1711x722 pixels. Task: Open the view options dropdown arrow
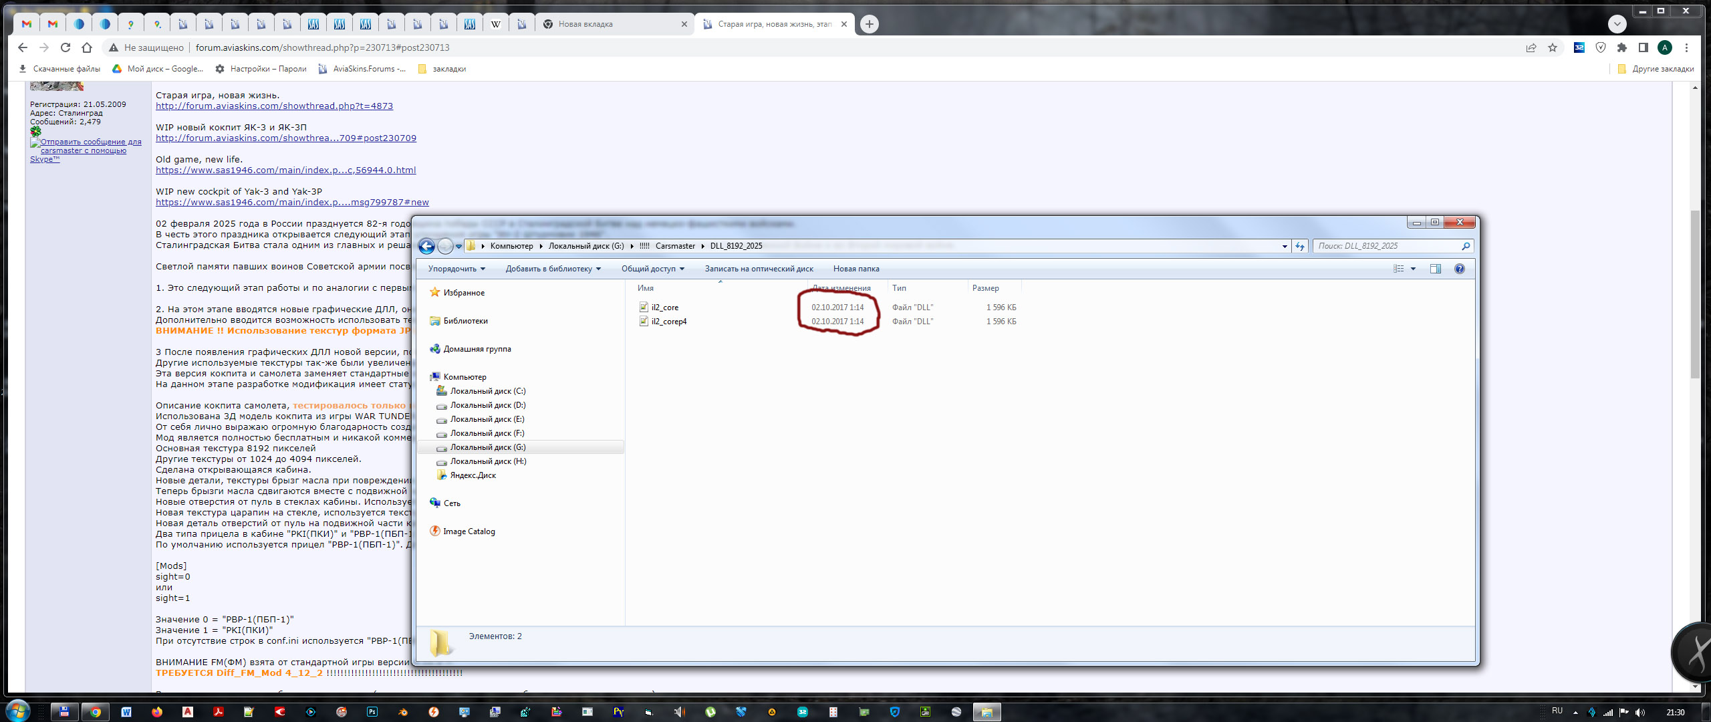(x=1413, y=269)
